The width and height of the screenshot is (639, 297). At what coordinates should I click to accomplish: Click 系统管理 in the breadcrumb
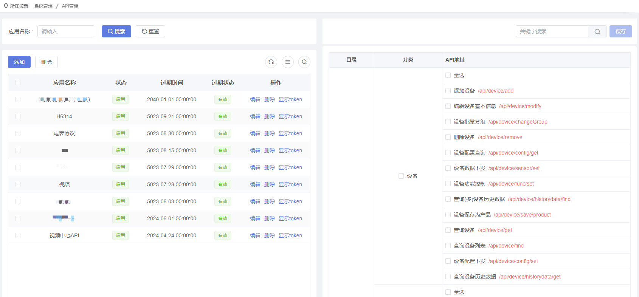[43, 6]
